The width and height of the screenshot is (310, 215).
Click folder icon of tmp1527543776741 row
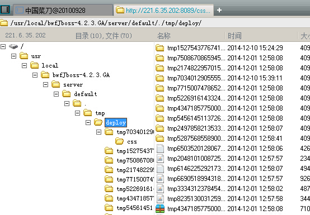159,48
